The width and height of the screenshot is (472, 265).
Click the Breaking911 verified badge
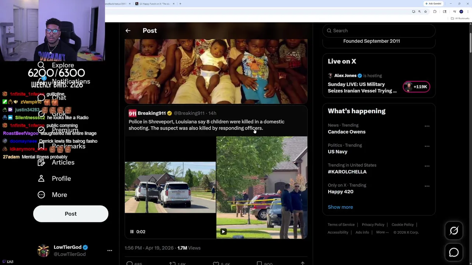point(170,113)
